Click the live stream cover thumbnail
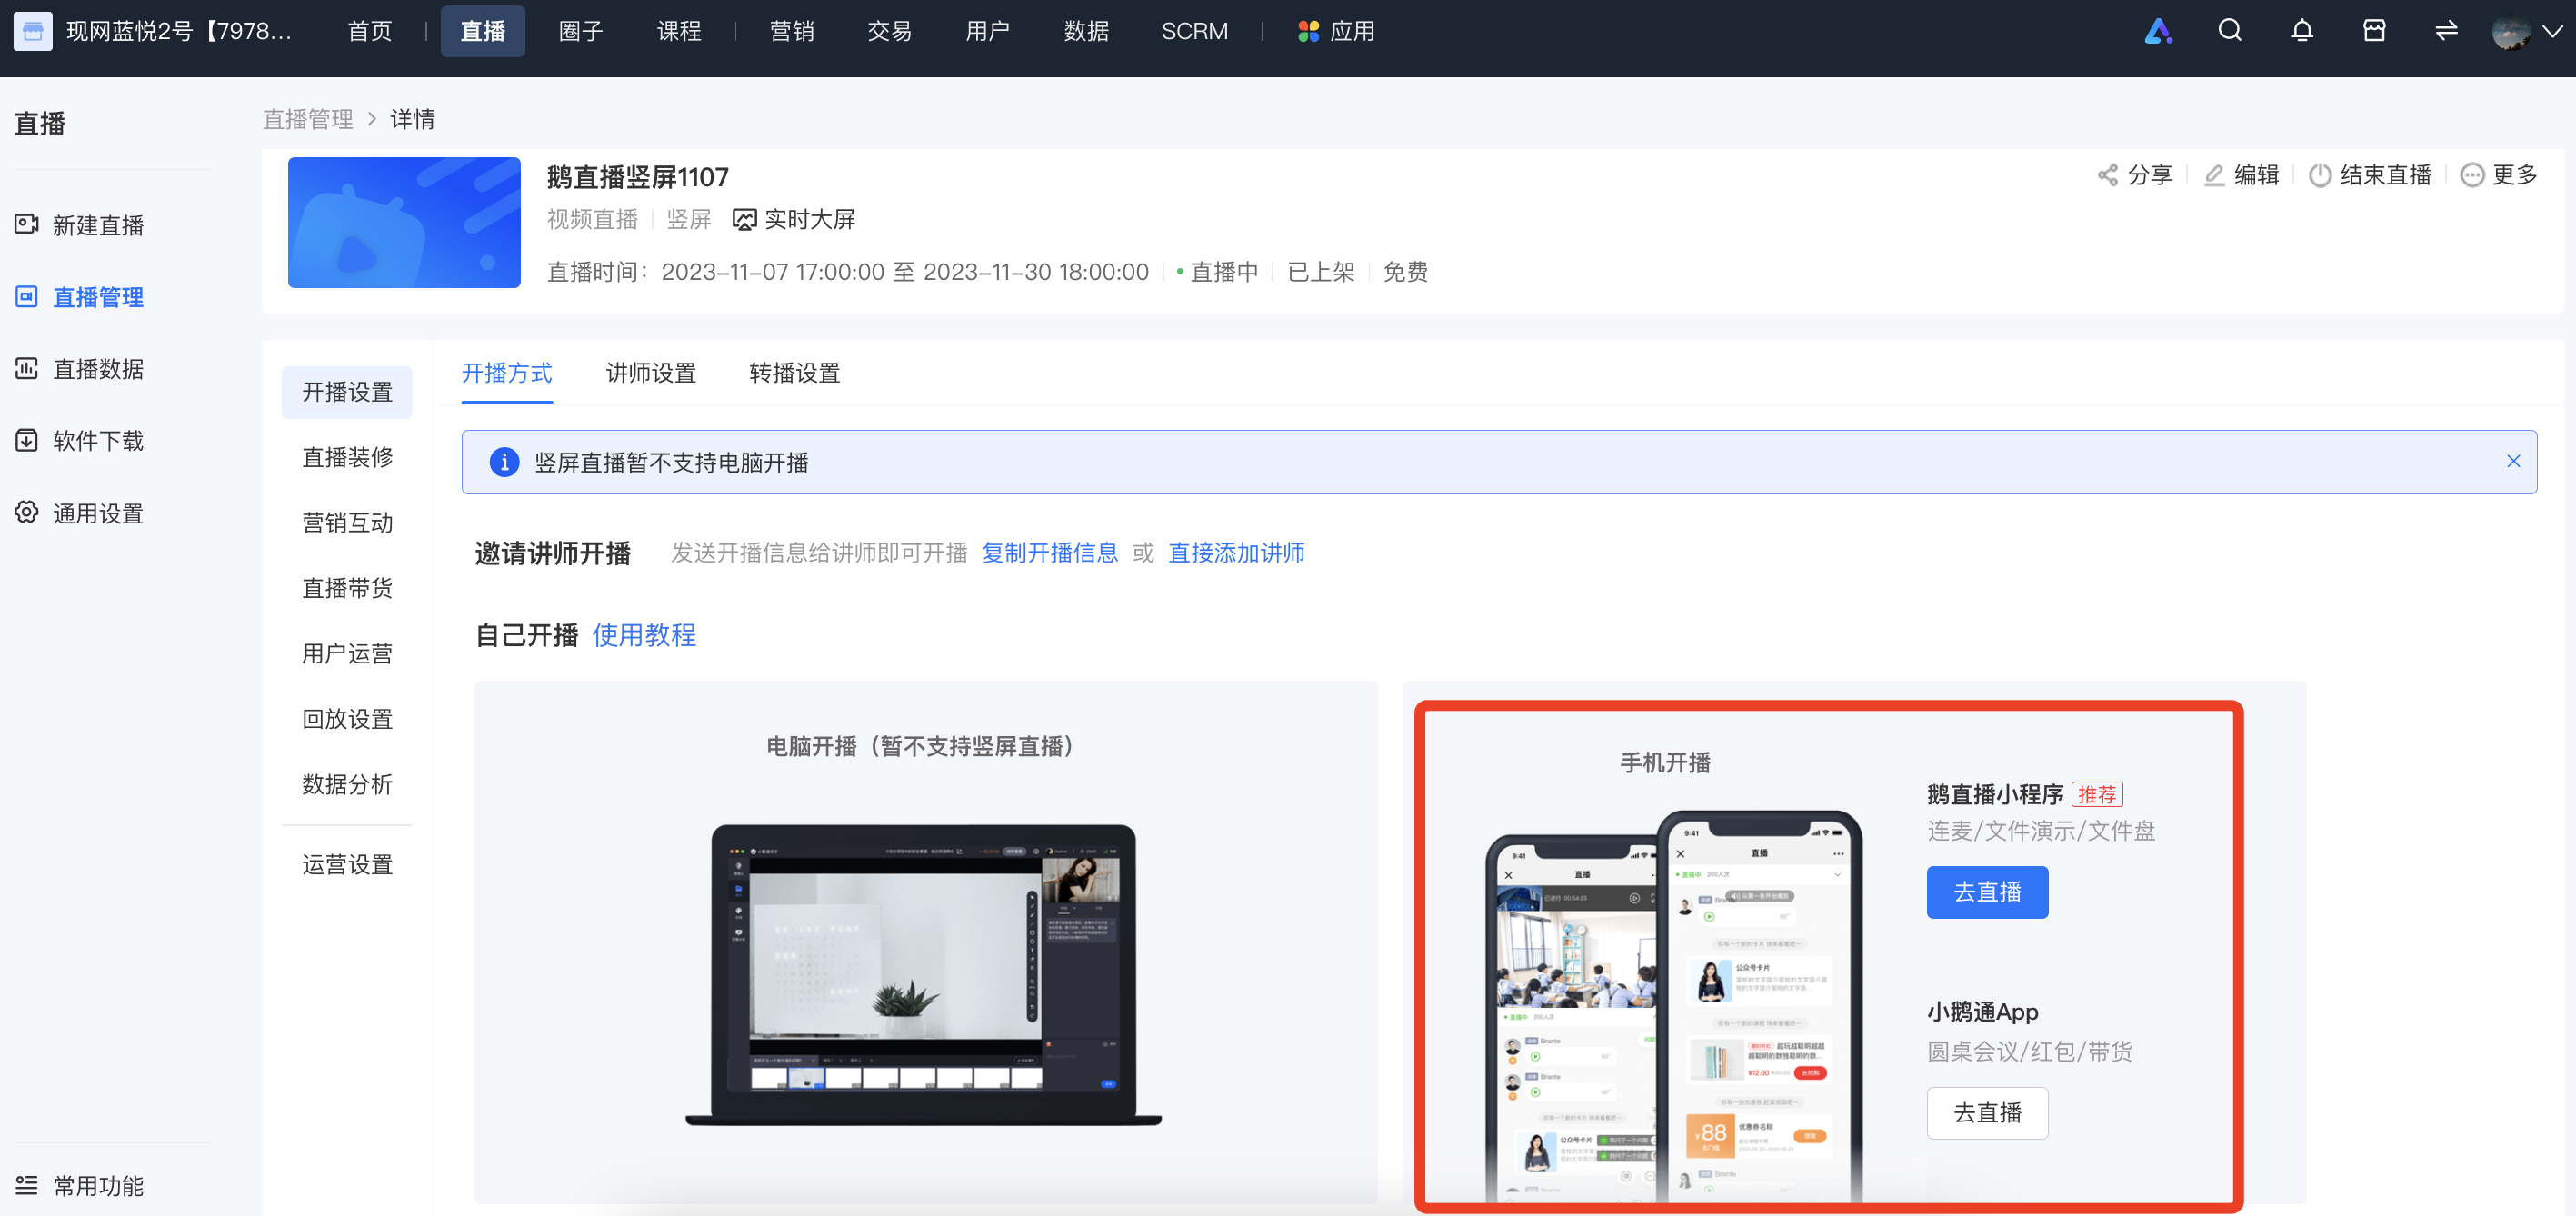 [404, 222]
